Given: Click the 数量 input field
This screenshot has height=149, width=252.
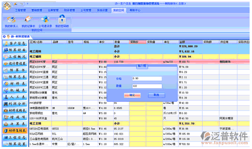Looking at the screenshot, I should click(147, 86).
